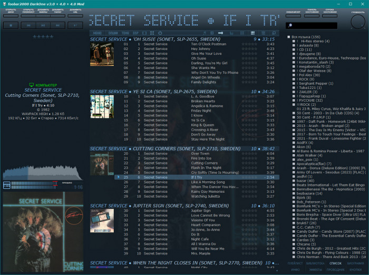Click the spectrum bars icon in toolbar

(231, 33)
